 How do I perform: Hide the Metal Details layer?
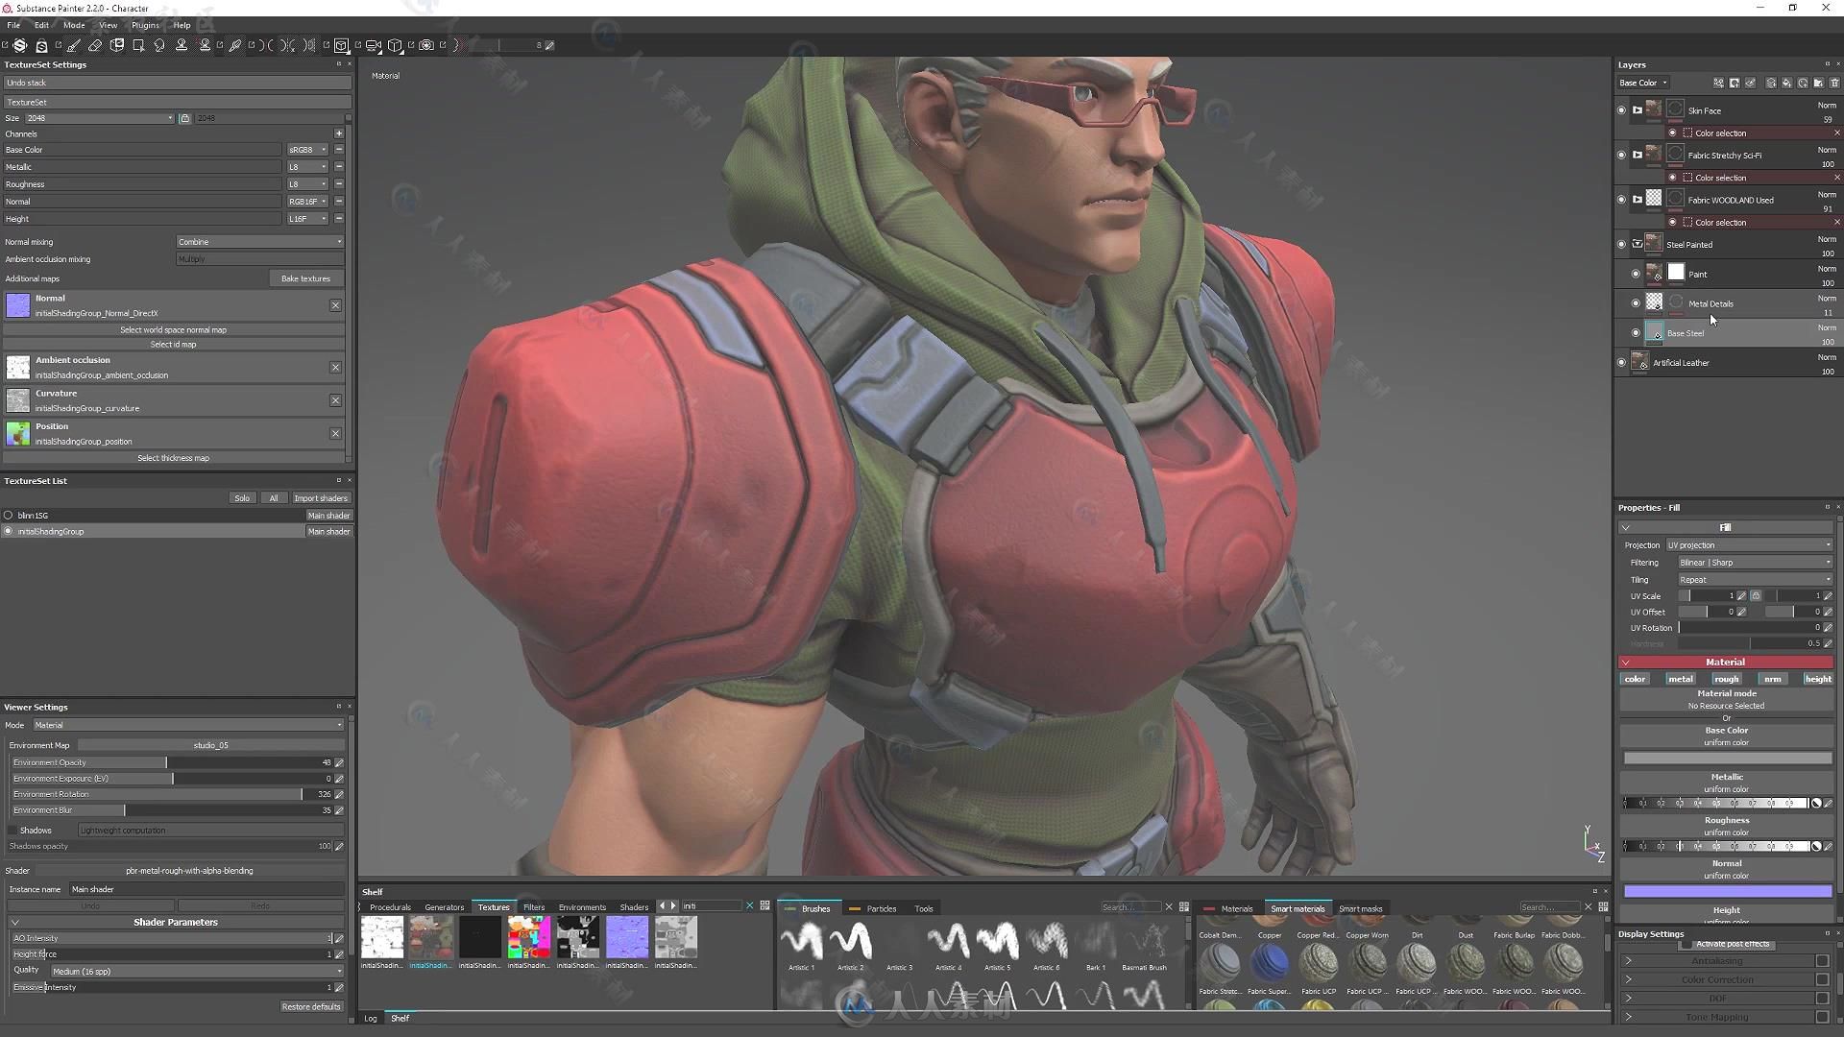click(1636, 303)
